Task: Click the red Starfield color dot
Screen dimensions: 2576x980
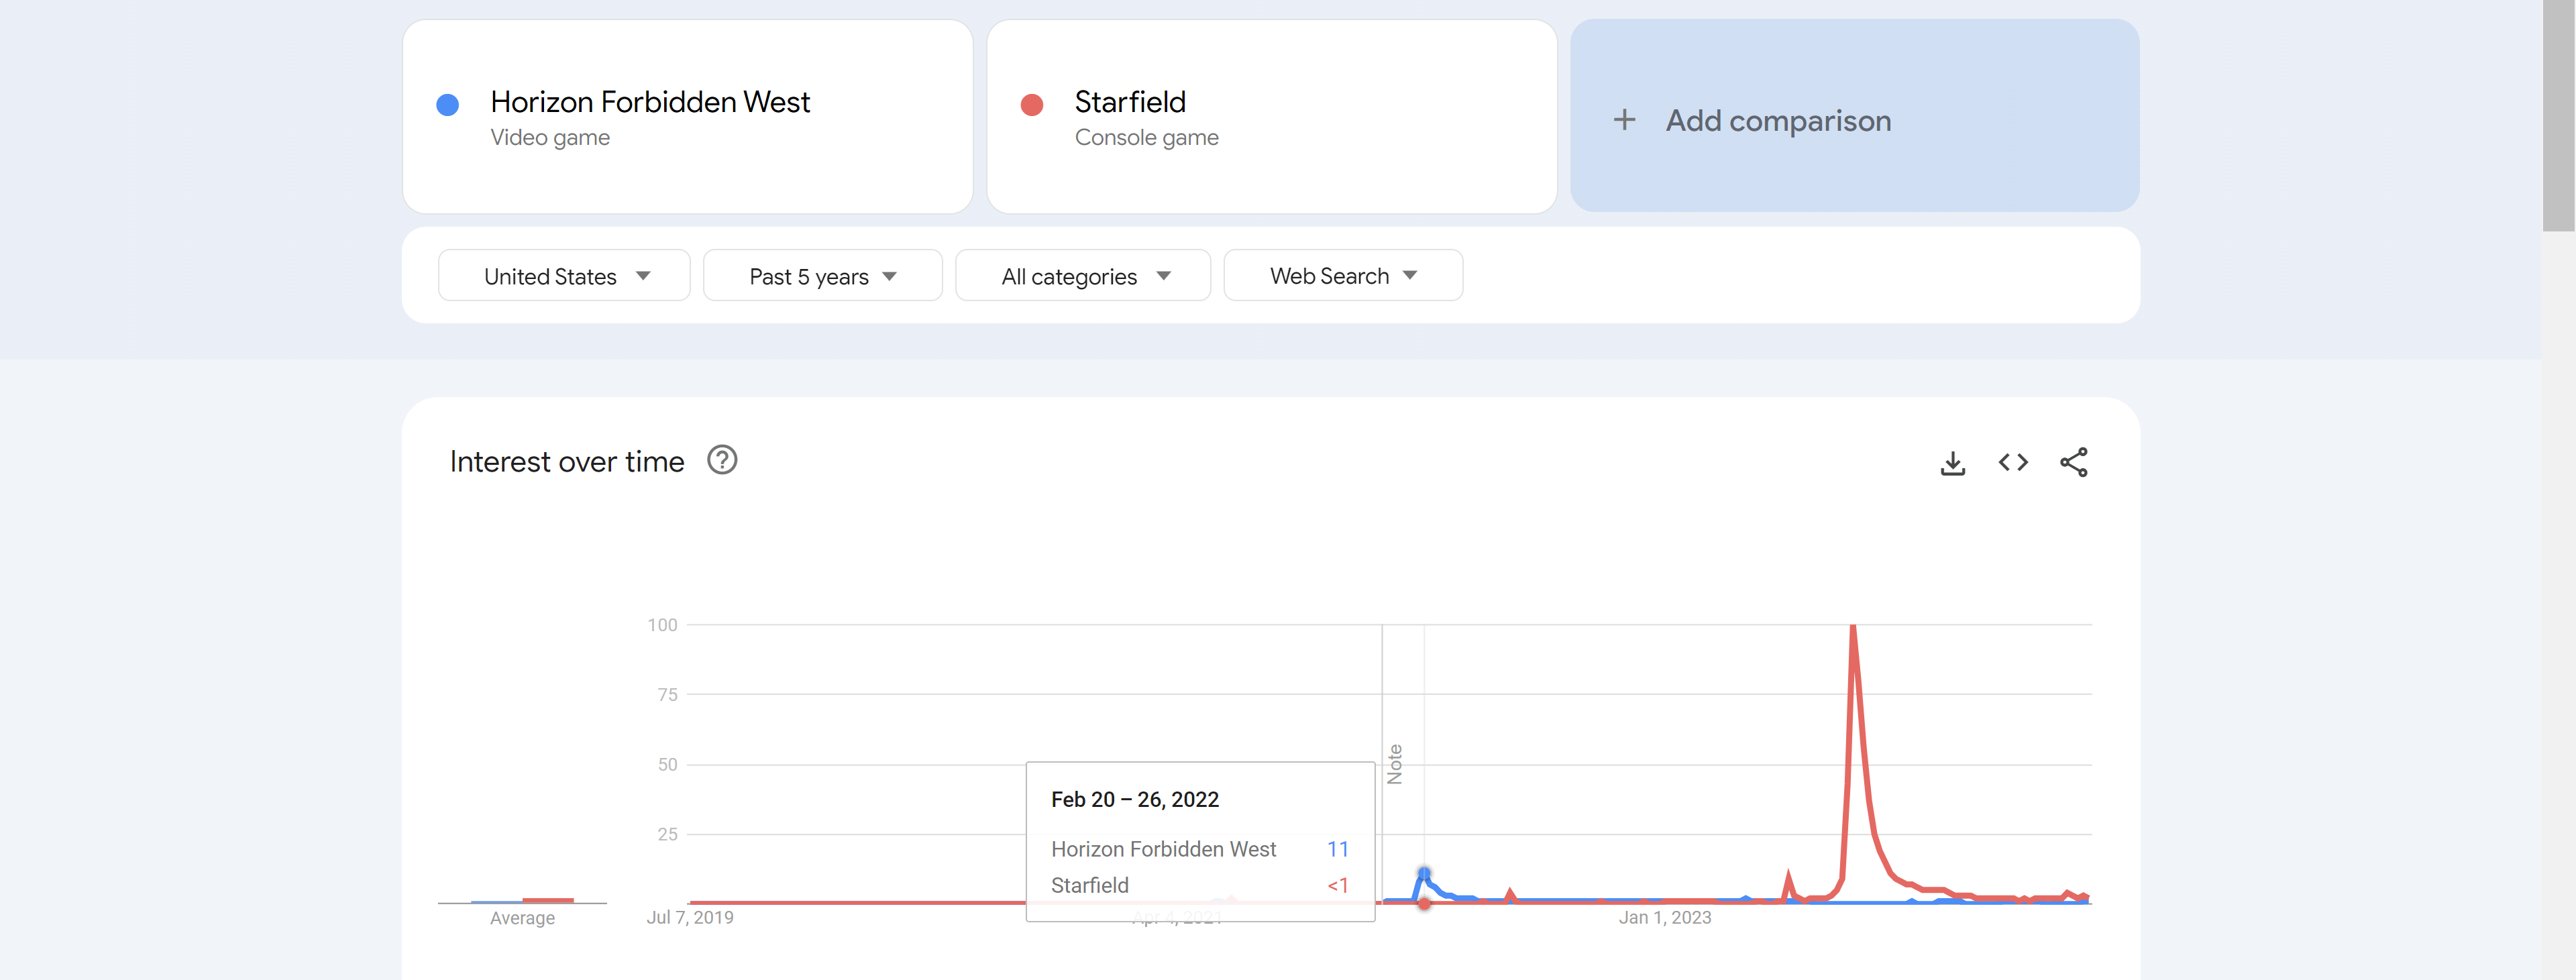Action: (x=1032, y=104)
